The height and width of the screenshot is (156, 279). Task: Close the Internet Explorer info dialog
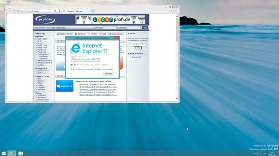(117, 38)
